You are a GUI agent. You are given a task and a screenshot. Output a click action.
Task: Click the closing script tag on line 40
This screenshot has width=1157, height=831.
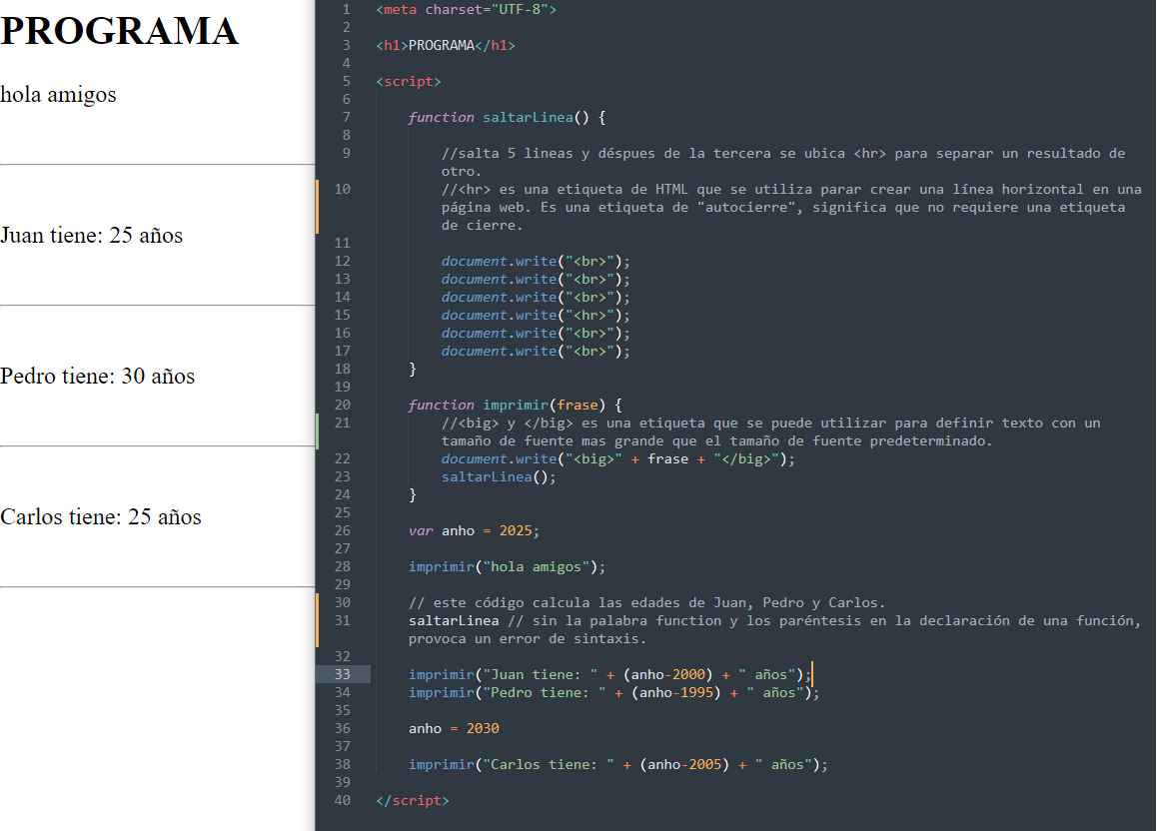click(413, 801)
